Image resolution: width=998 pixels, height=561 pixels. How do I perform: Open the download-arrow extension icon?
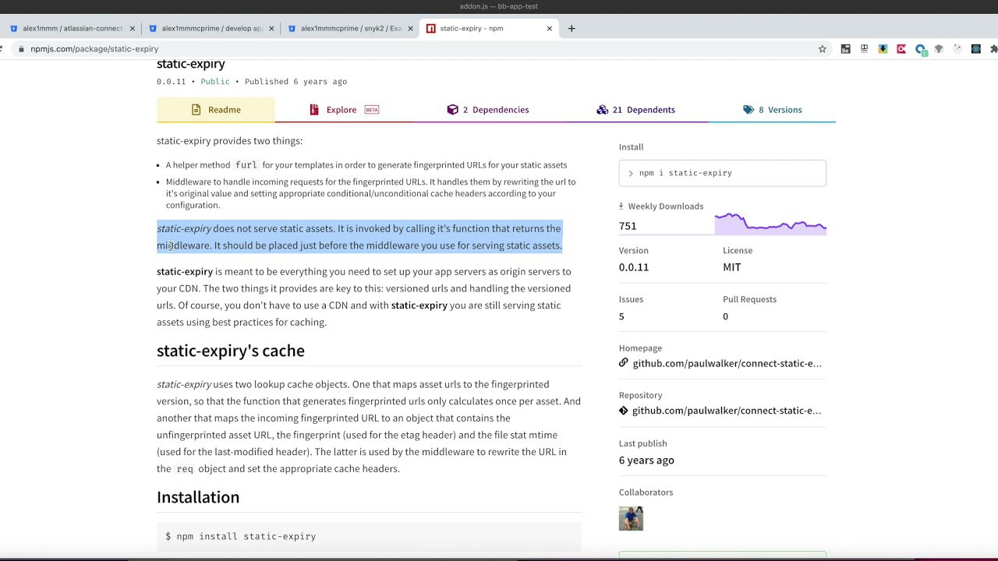pyautogui.click(x=883, y=49)
